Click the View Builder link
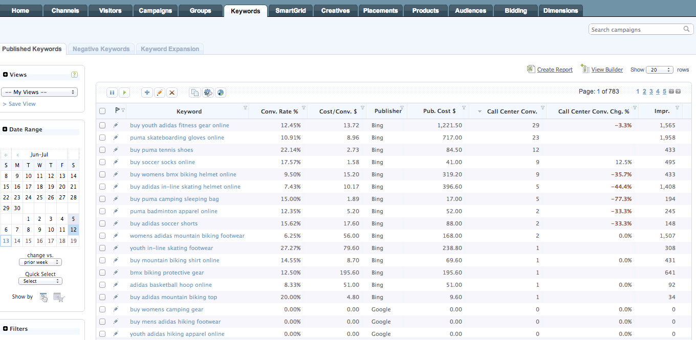Screen dimensions: 696x340 click(x=607, y=70)
